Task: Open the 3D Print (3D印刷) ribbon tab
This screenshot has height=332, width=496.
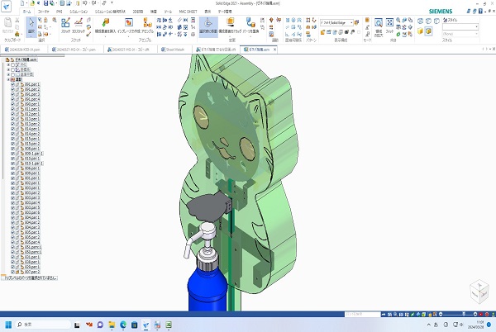Action: tap(137, 12)
